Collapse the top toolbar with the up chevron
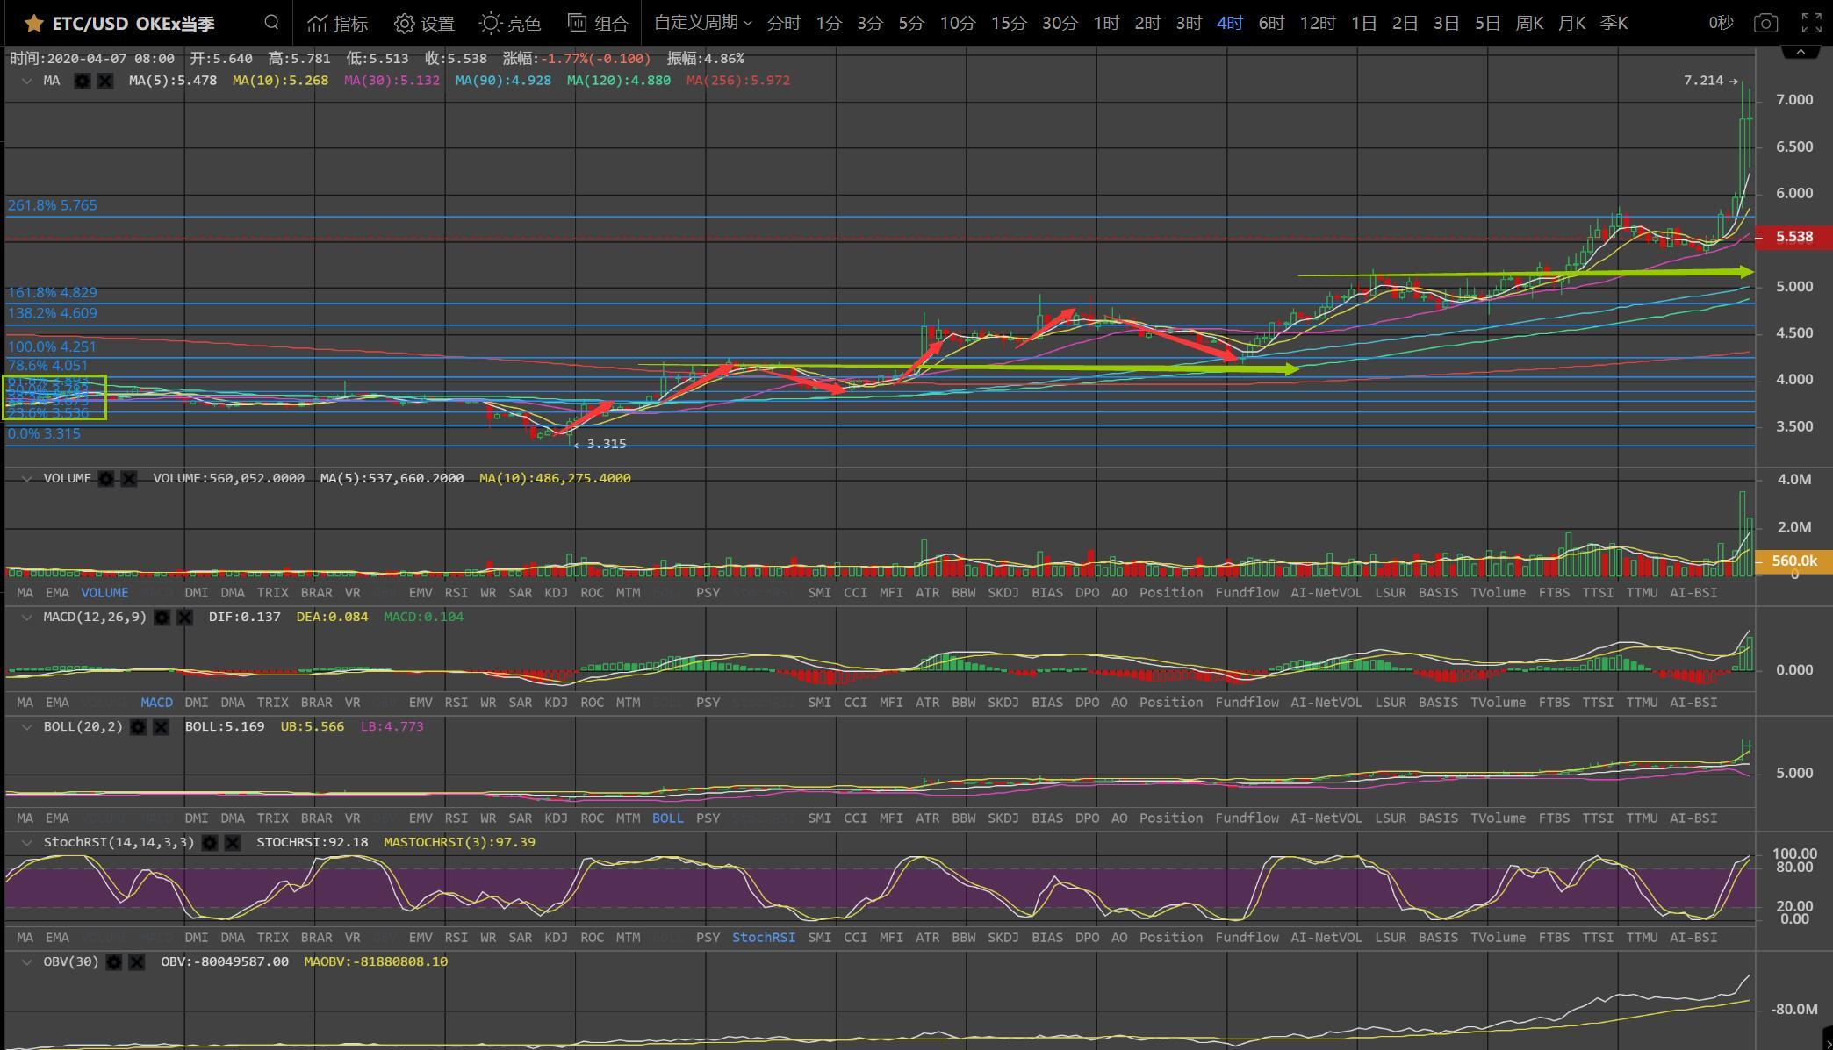This screenshot has width=1833, height=1050. point(1801,53)
